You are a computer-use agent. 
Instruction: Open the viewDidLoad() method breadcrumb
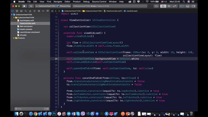tap(131, 11)
